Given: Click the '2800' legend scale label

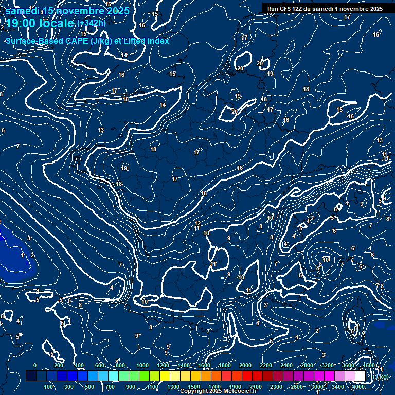Looking at the screenshot, I should click(307, 365).
